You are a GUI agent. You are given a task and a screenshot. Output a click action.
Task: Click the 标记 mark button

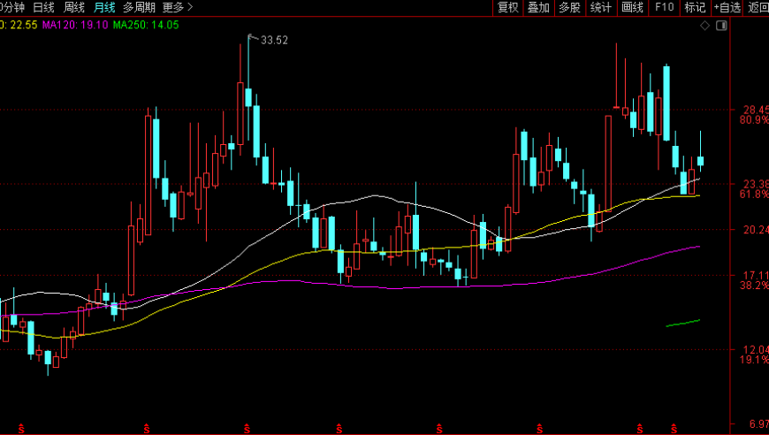tap(695, 7)
